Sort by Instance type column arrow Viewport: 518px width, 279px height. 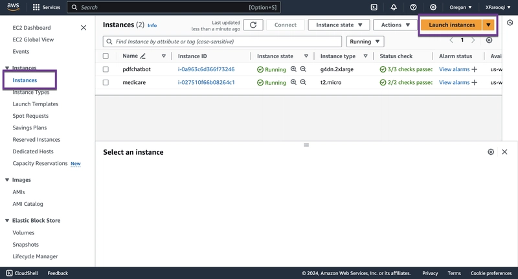(x=365, y=56)
